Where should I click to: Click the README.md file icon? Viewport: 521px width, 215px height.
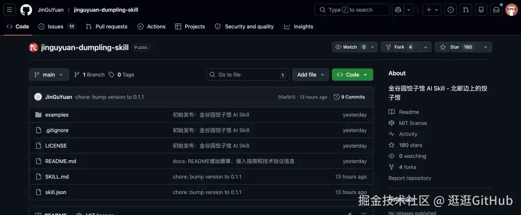38,161
